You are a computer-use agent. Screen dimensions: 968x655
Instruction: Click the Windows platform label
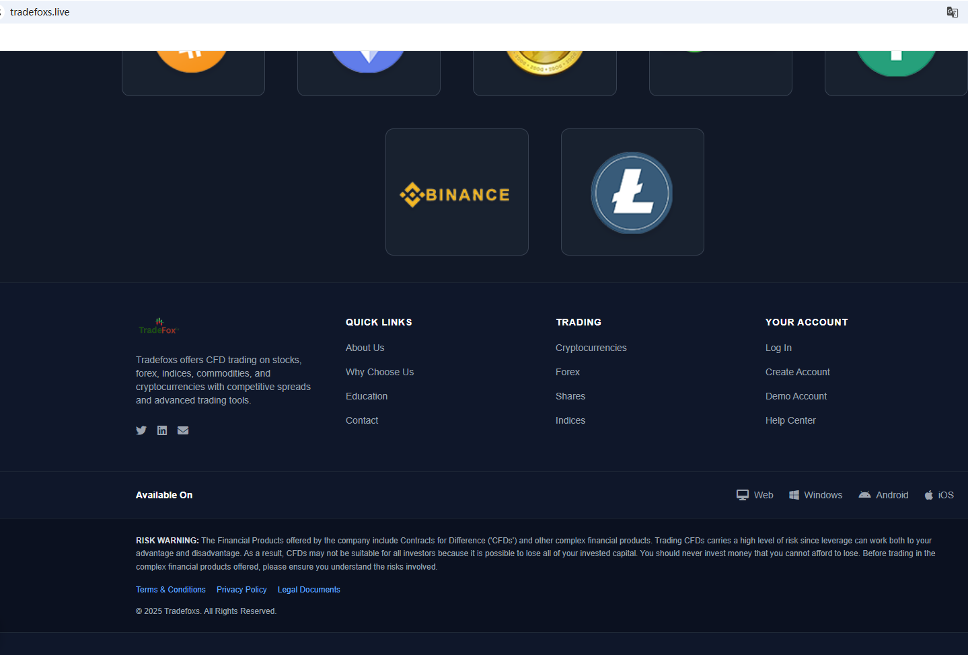pyautogui.click(x=823, y=495)
